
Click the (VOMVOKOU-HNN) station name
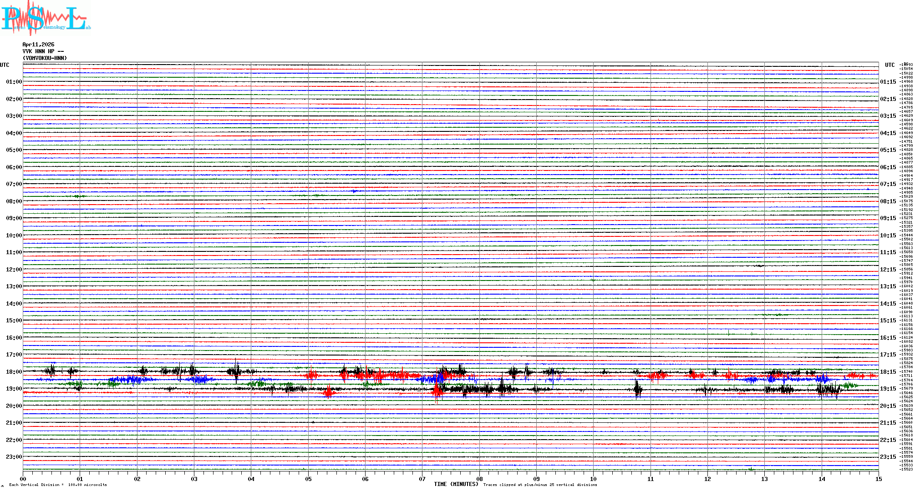pyautogui.click(x=45, y=58)
